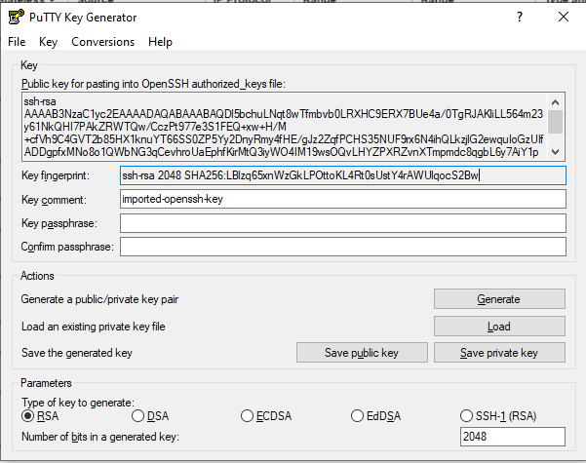Screen dimensions: 586x463
Task: Click Save public key button
Action: (x=362, y=353)
